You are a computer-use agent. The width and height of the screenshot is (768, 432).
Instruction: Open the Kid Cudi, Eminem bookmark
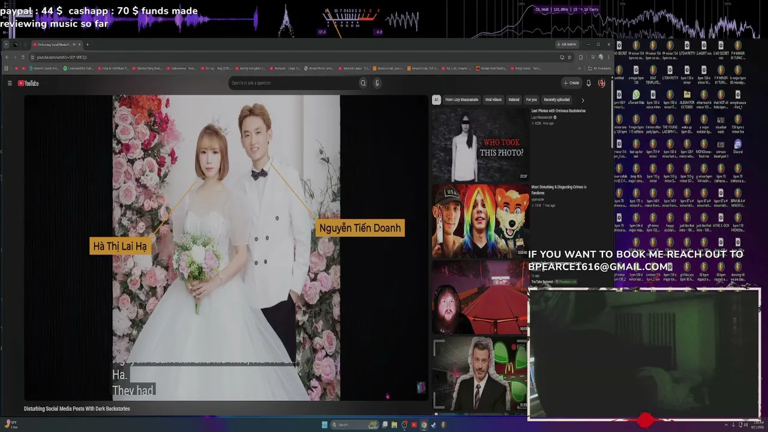coord(456,68)
